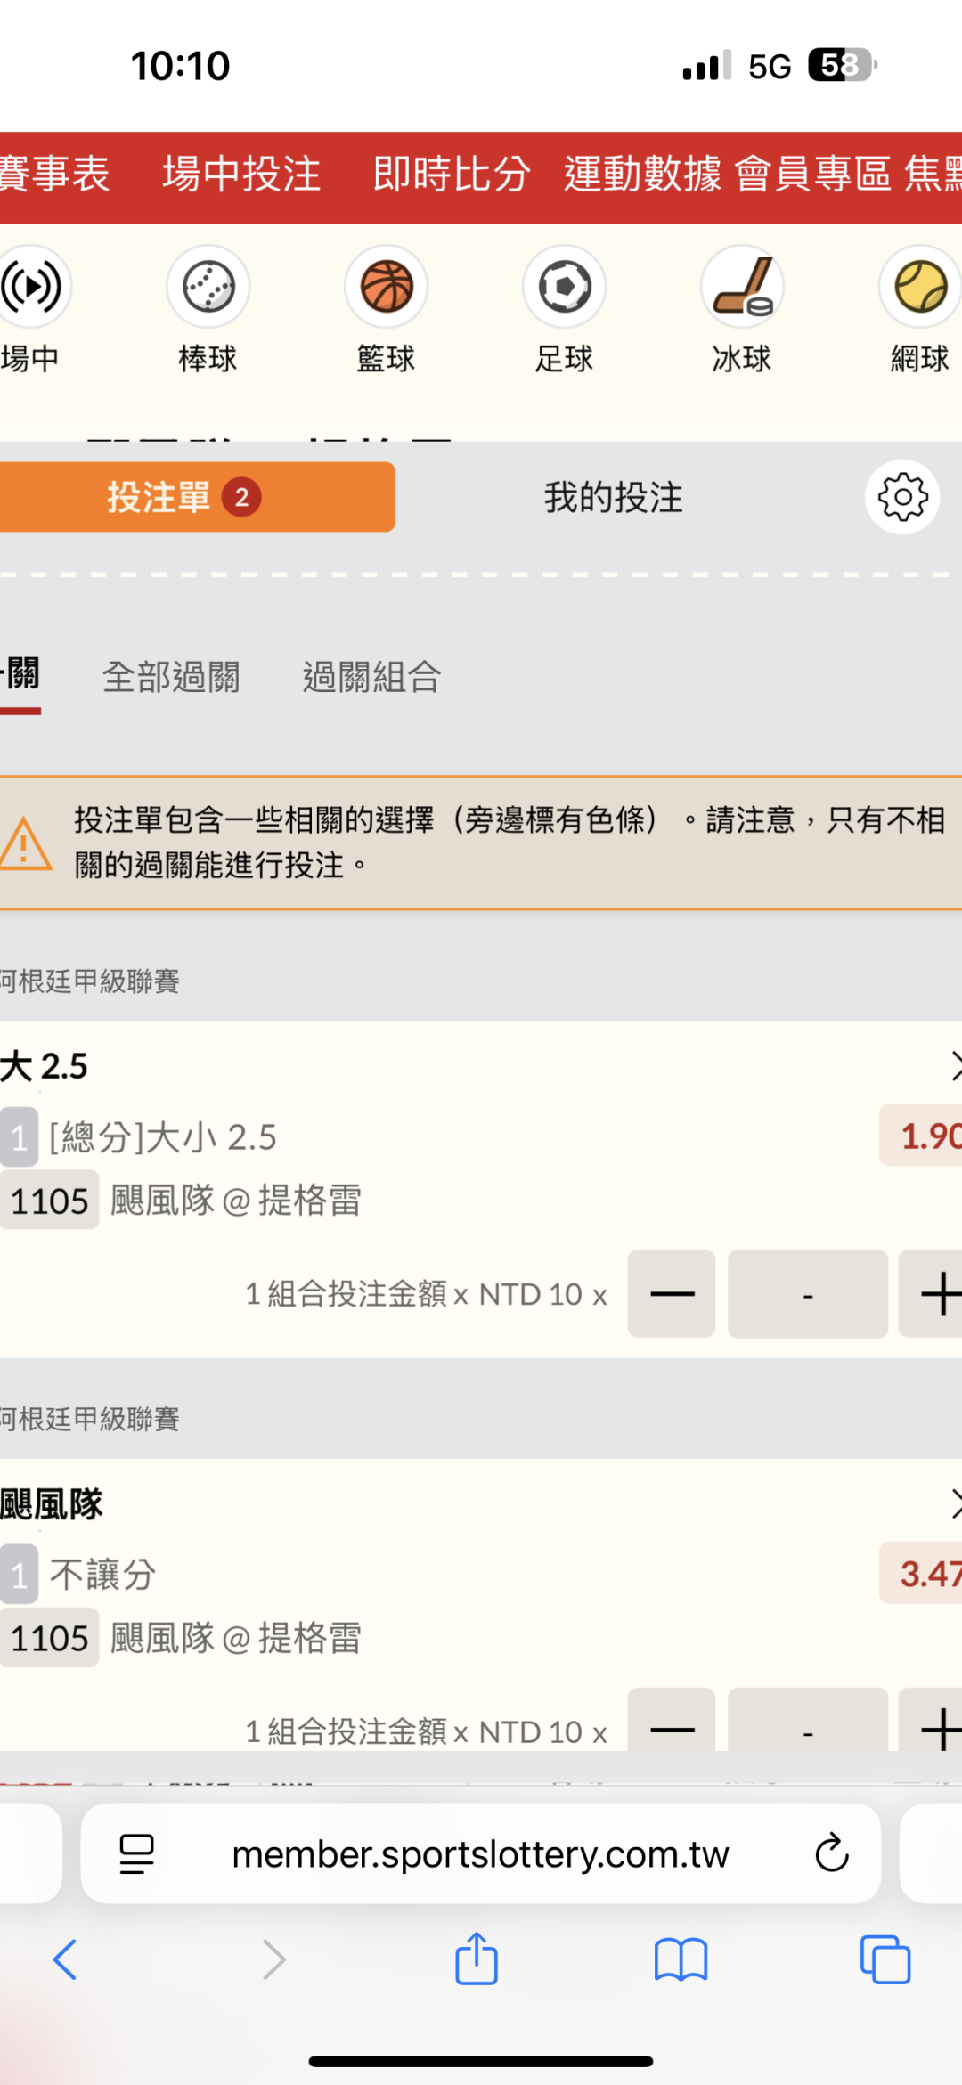Increase stake for 大 2.5 bet

click(935, 1293)
